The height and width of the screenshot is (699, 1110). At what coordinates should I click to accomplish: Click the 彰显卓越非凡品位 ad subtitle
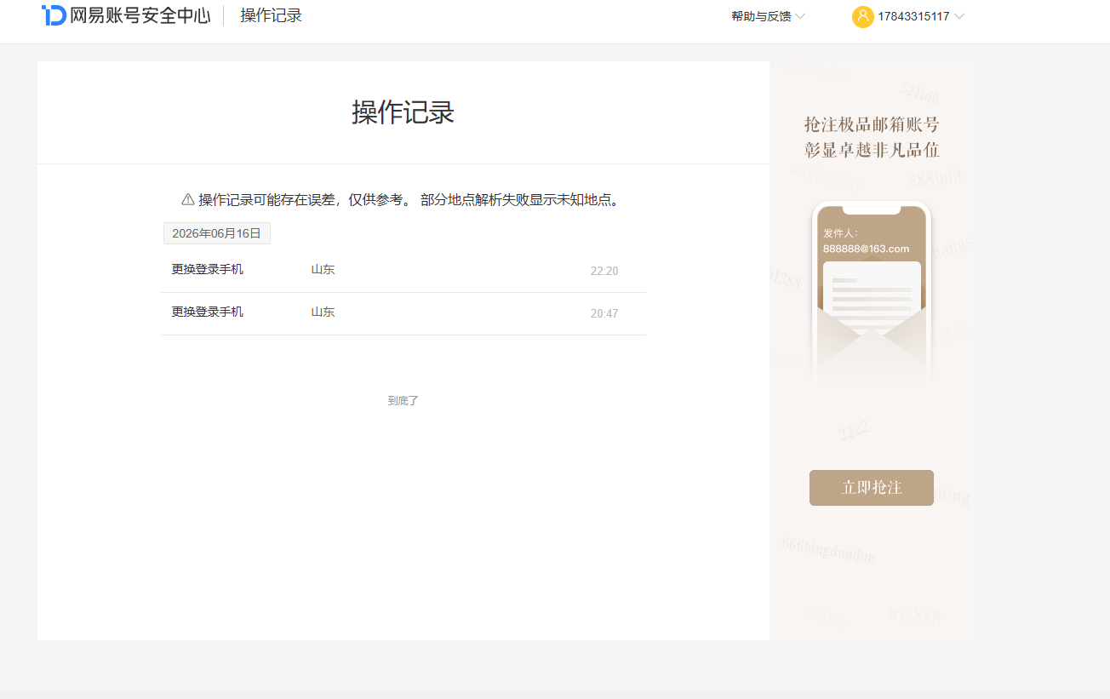[x=872, y=150]
